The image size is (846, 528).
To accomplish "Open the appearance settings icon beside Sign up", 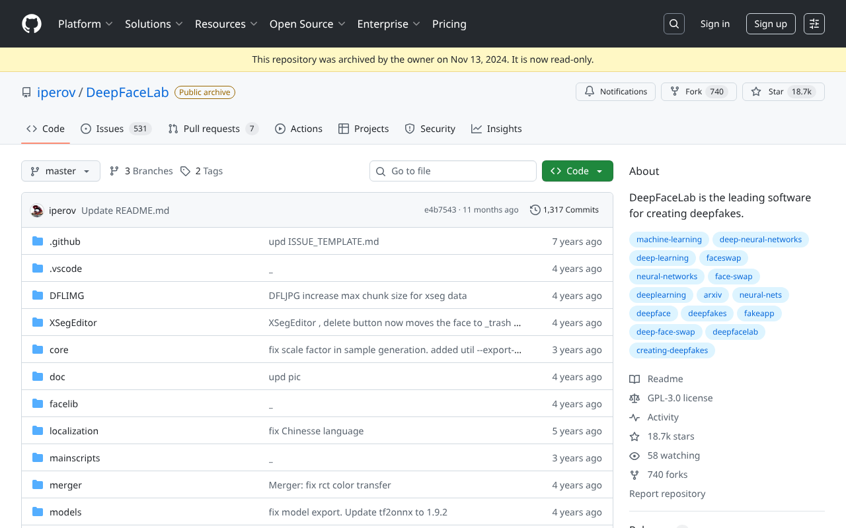I will point(814,24).
